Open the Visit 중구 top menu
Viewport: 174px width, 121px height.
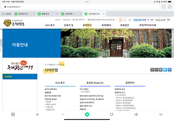point(50,25)
